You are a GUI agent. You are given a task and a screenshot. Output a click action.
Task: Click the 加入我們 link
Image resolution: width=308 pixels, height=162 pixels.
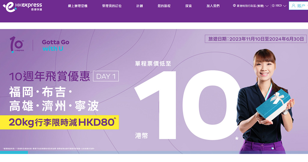tap(213, 6)
